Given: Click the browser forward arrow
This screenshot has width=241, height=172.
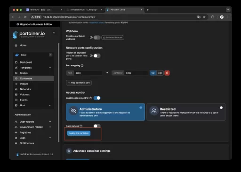Looking at the screenshot, I should (x=19, y=17).
